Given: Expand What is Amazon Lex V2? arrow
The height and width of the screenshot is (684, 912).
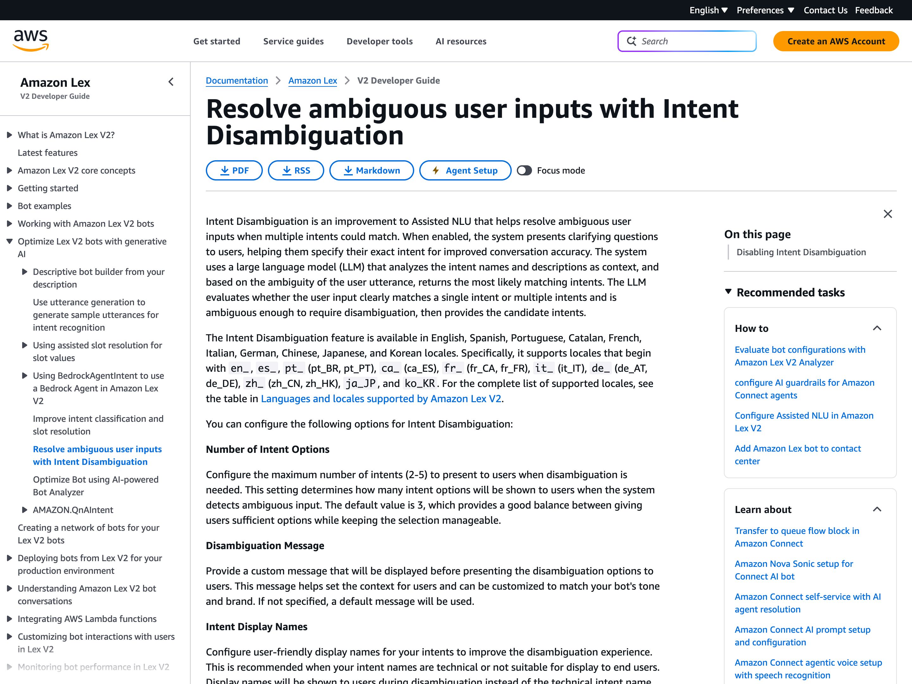Looking at the screenshot, I should coord(9,135).
